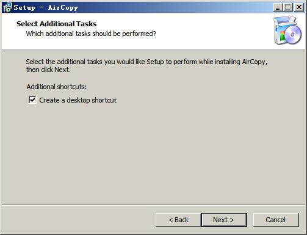Viewport: 307px width, 235px height.
Task: Click the Additional shortcuts: group label
Action: (x=57, y=87)
